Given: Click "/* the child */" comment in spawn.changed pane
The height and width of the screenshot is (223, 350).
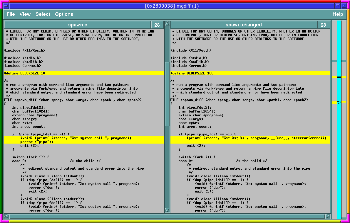Looking at the screenshot, I should (251, 161).
